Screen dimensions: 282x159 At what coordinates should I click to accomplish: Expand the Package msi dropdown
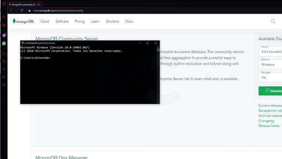click(x=270, y=77)
